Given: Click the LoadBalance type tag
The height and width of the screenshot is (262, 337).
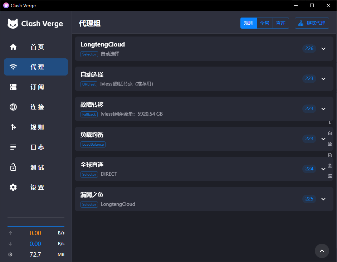Looking at the screenshot, I should [x=93, y=144].
